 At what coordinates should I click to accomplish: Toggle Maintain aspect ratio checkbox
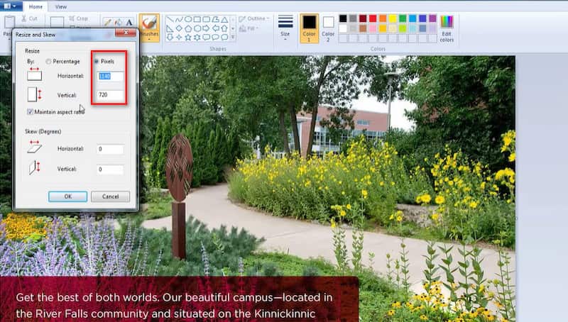tap(30, 112)
